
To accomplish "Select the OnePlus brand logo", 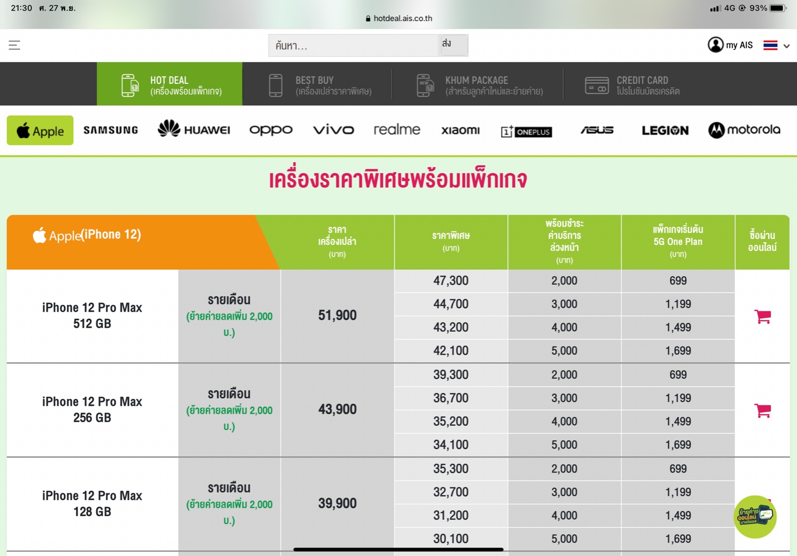I will 527,131.
